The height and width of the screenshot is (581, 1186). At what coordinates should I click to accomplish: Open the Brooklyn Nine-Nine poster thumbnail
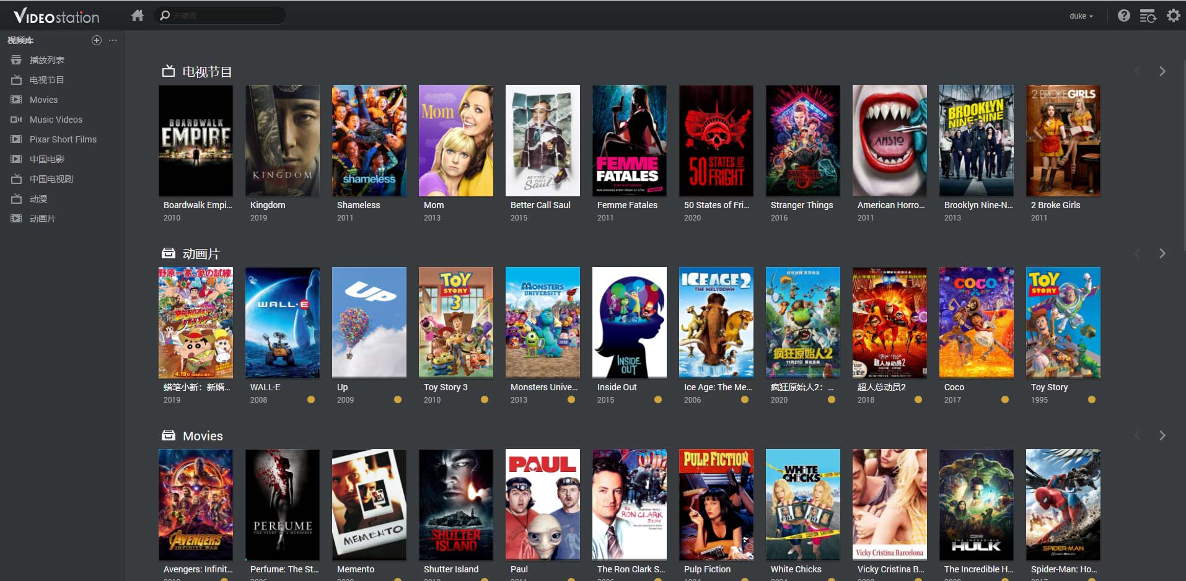pos(976,141)
